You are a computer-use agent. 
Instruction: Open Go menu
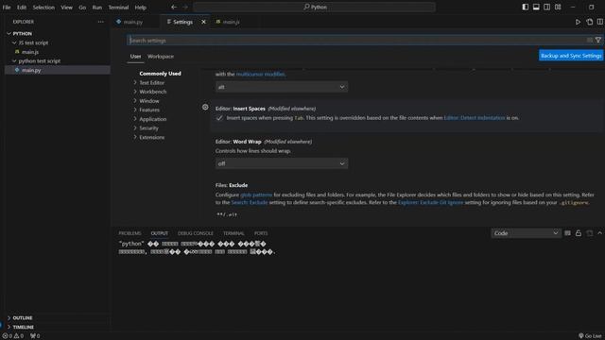pos(82,7)
